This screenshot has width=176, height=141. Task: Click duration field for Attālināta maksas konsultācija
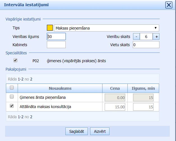pyautogui.click(x=143, y=107)
